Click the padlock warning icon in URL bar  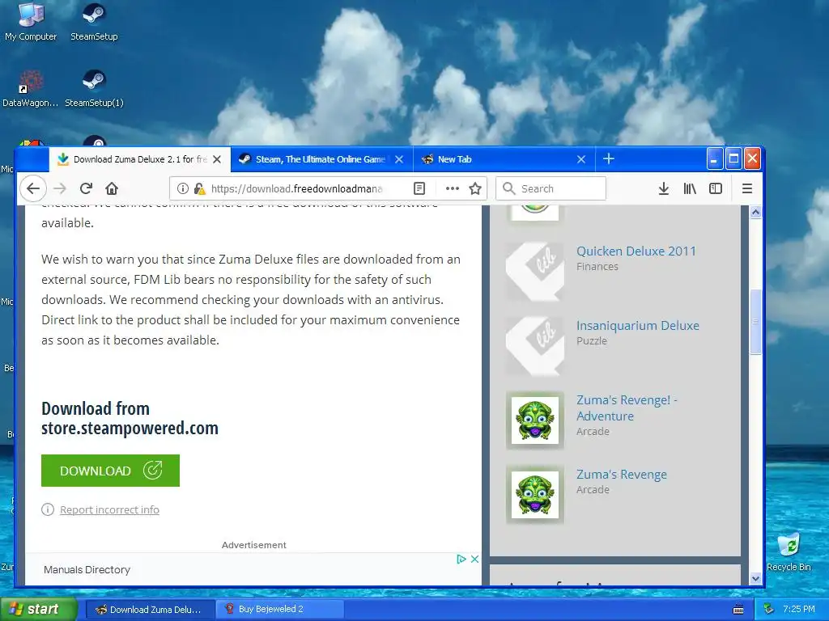pos(199,188)
